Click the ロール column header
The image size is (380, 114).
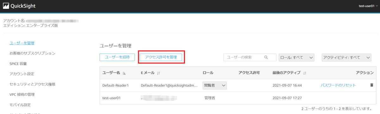(x=208, y=73)
